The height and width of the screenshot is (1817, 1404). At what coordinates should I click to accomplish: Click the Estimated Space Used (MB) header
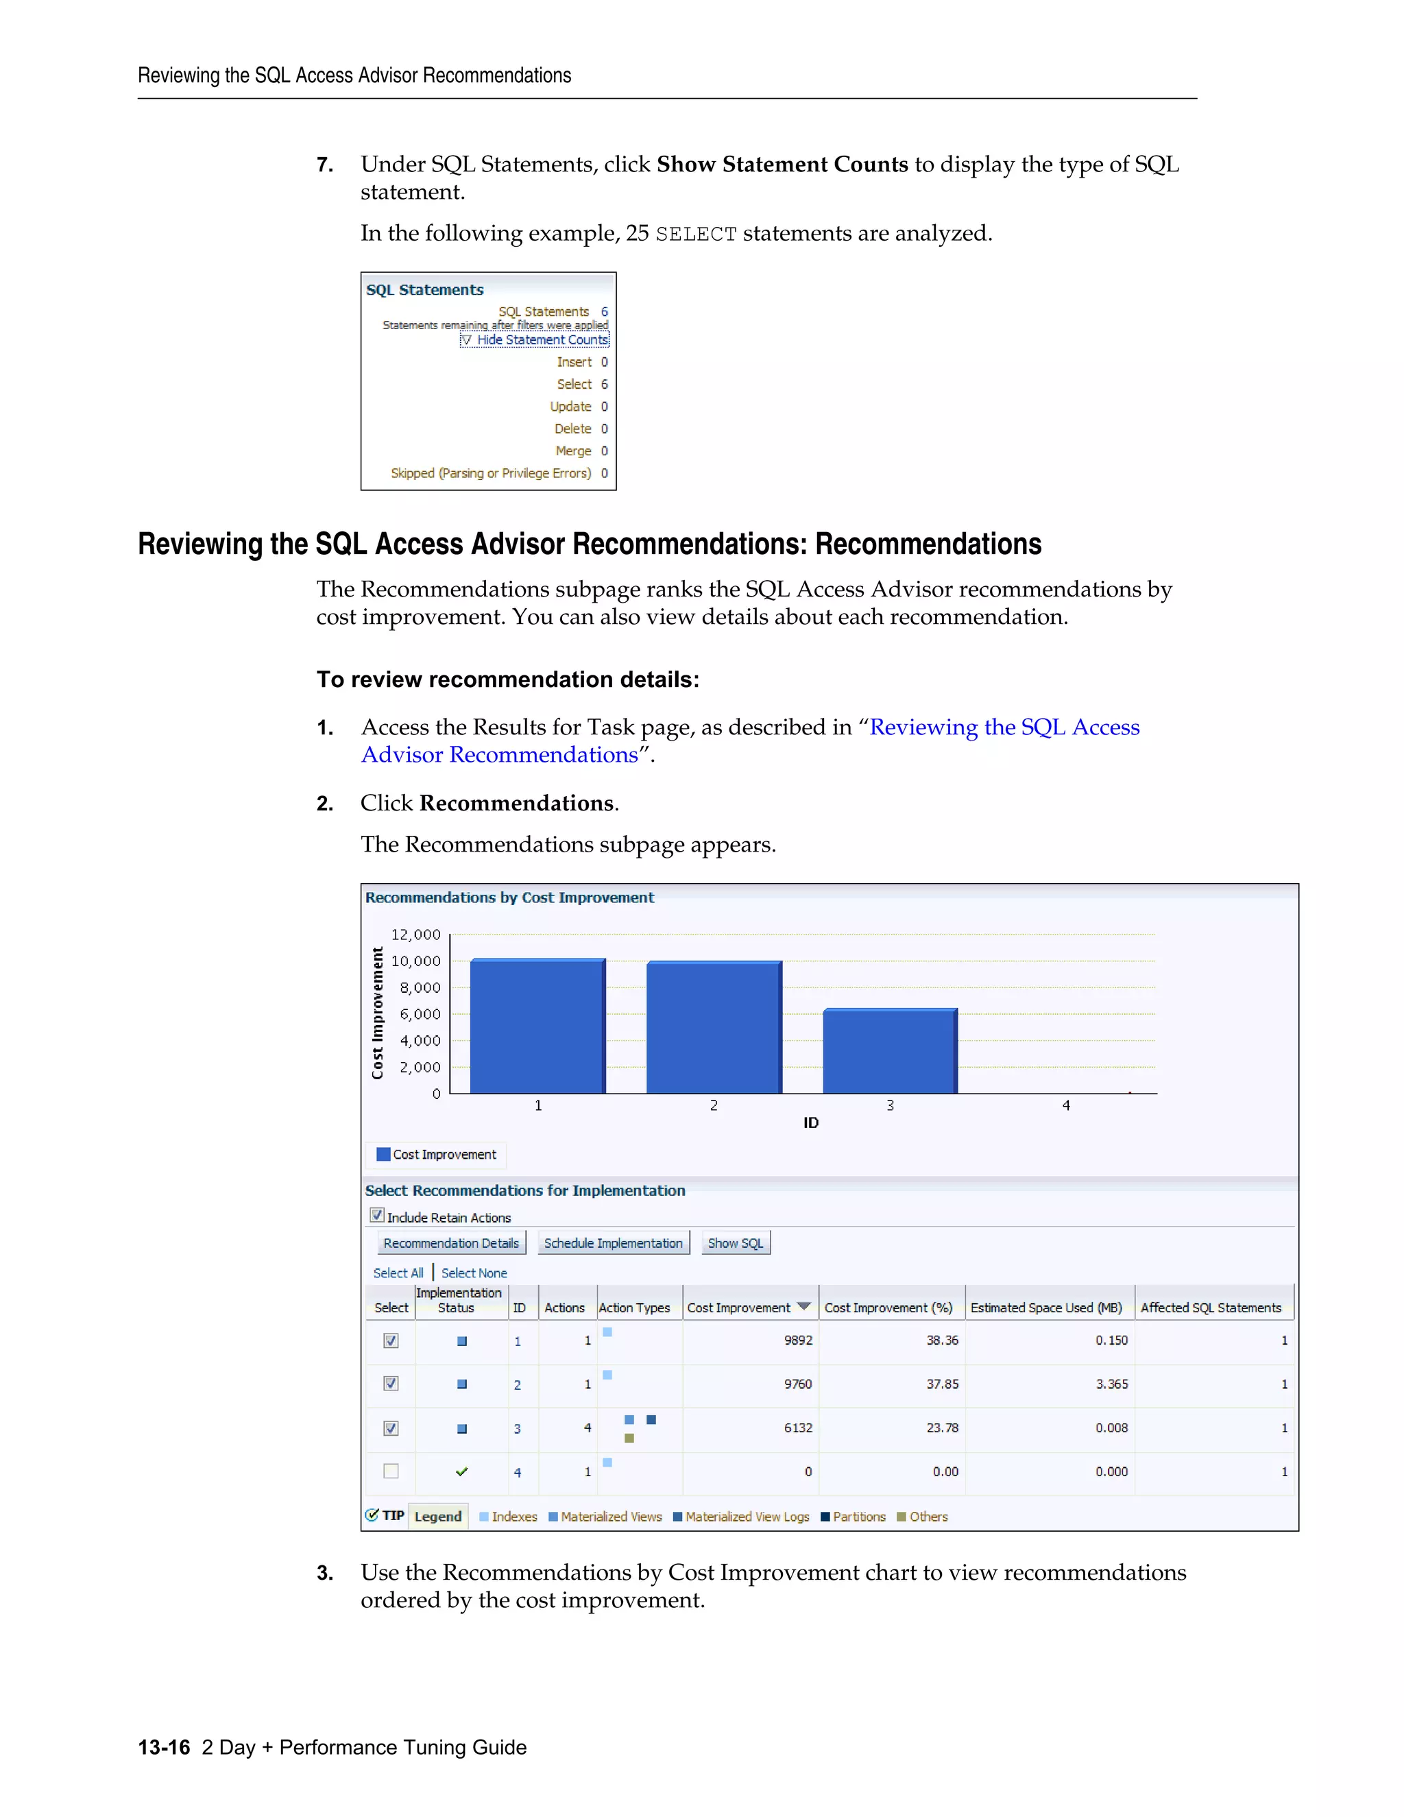[1045, 1308]
